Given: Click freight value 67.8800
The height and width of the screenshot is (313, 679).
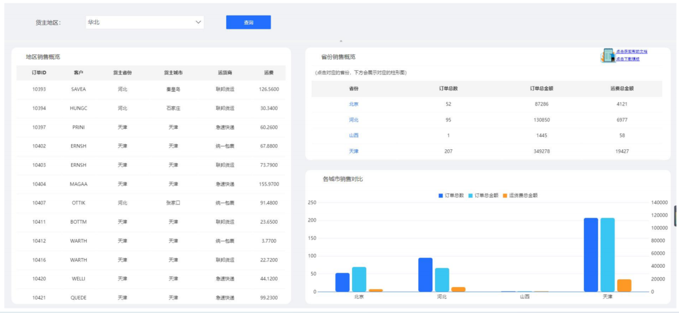Looking at the screenshot, I should 269,146.
